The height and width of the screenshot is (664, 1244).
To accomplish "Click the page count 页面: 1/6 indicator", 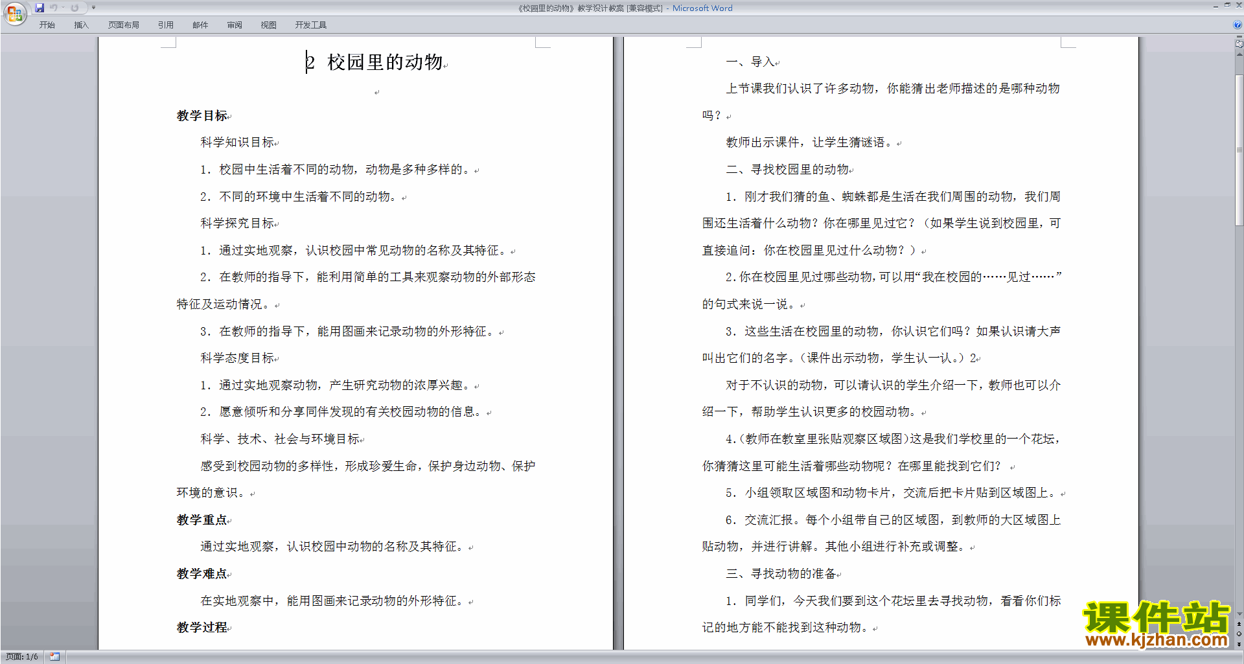I will coord(22,657).
